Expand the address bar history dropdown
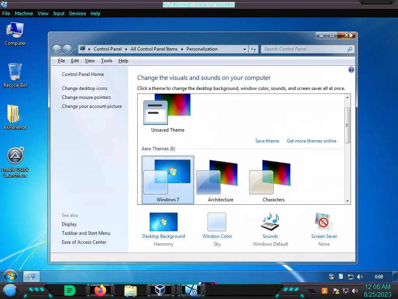 coord(244,49)
